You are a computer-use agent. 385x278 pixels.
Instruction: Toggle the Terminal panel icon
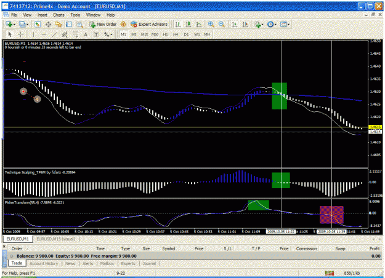69,24
